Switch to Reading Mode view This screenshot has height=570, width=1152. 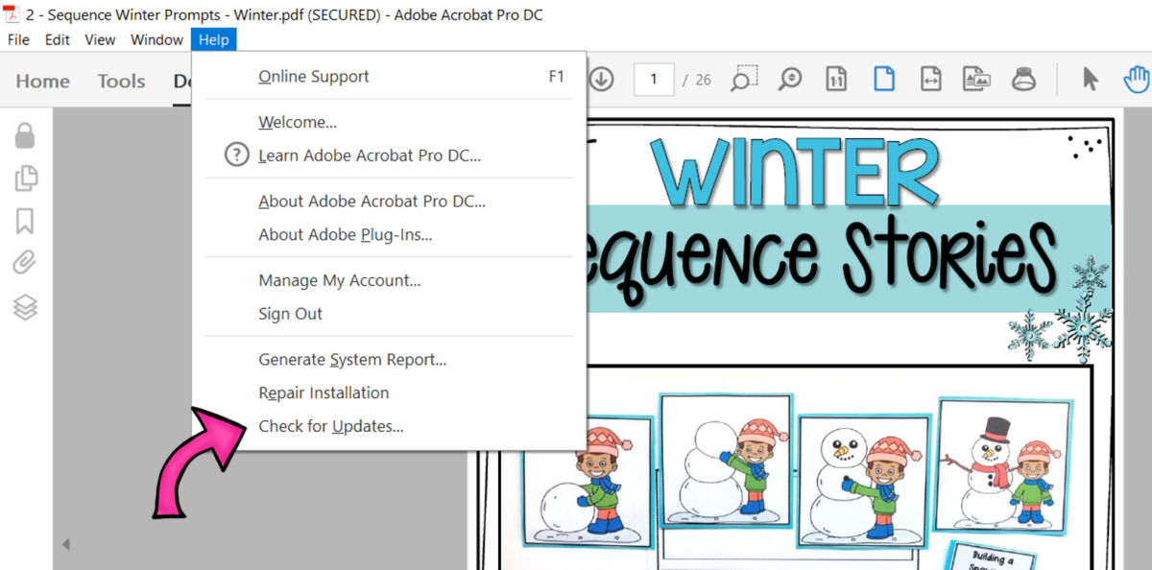pos(976,80)
